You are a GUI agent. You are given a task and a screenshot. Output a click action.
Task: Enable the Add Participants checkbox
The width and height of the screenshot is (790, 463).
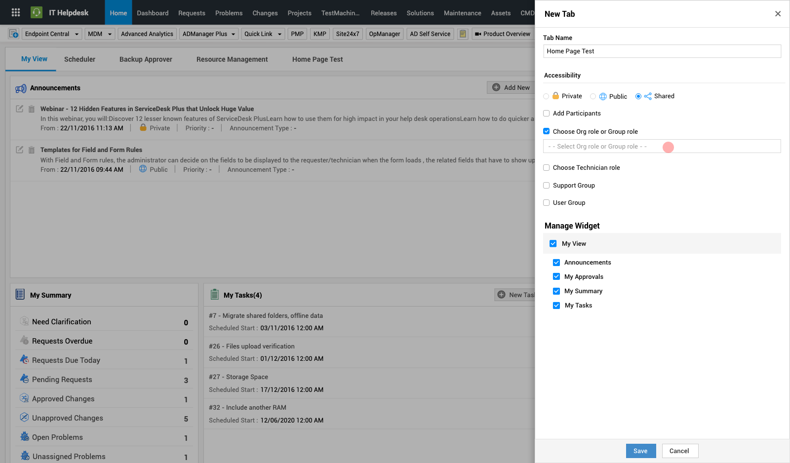tap(546, 113)
